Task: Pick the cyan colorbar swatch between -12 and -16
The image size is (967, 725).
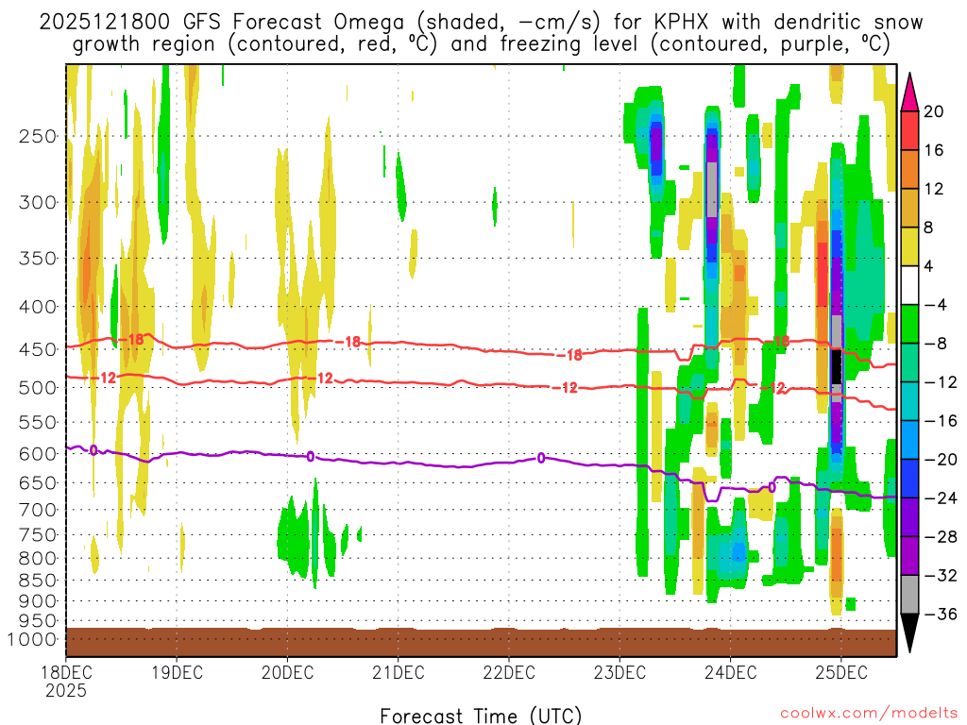Action: click(909, 401)
